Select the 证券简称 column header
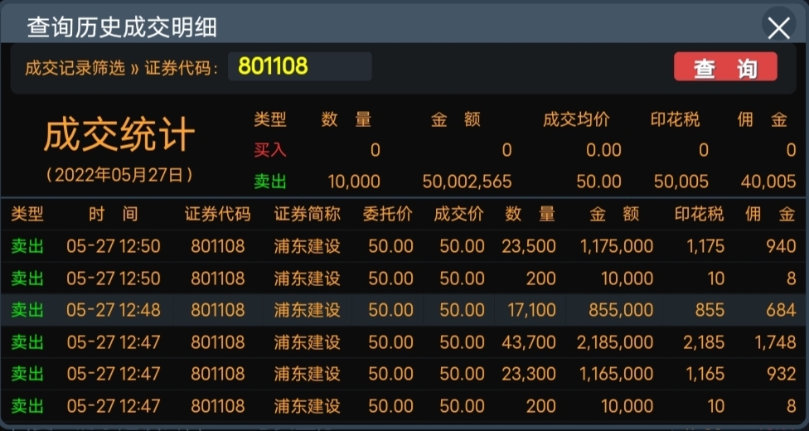The height and width of the screenshot is (431, 809). coord(307,214)
